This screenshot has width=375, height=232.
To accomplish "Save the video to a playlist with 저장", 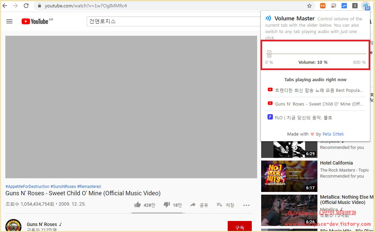I will [x=225, y=205].
